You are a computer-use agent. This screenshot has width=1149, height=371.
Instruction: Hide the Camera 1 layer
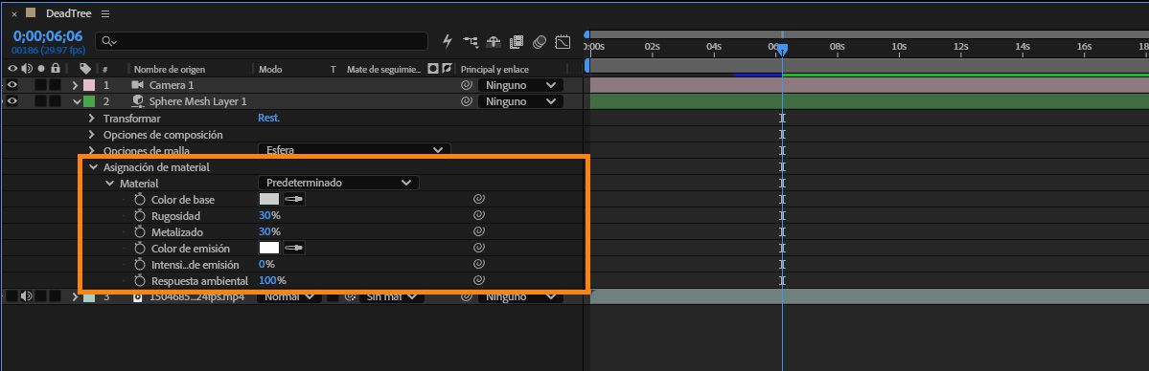(x=11, y=85)
